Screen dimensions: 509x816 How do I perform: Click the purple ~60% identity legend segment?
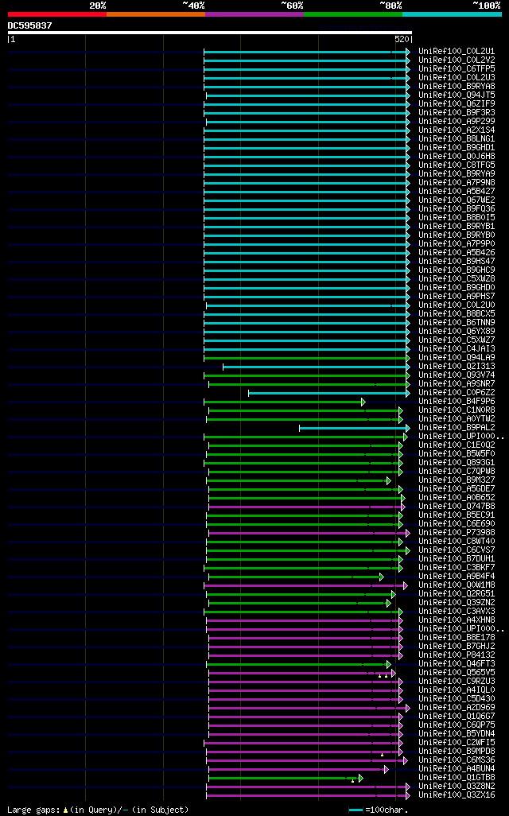pyautogui.click(x=254, y=14)
